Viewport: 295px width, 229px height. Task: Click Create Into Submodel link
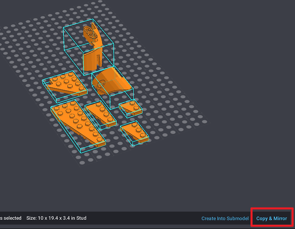pyautogui.click(x=225, y=218)
